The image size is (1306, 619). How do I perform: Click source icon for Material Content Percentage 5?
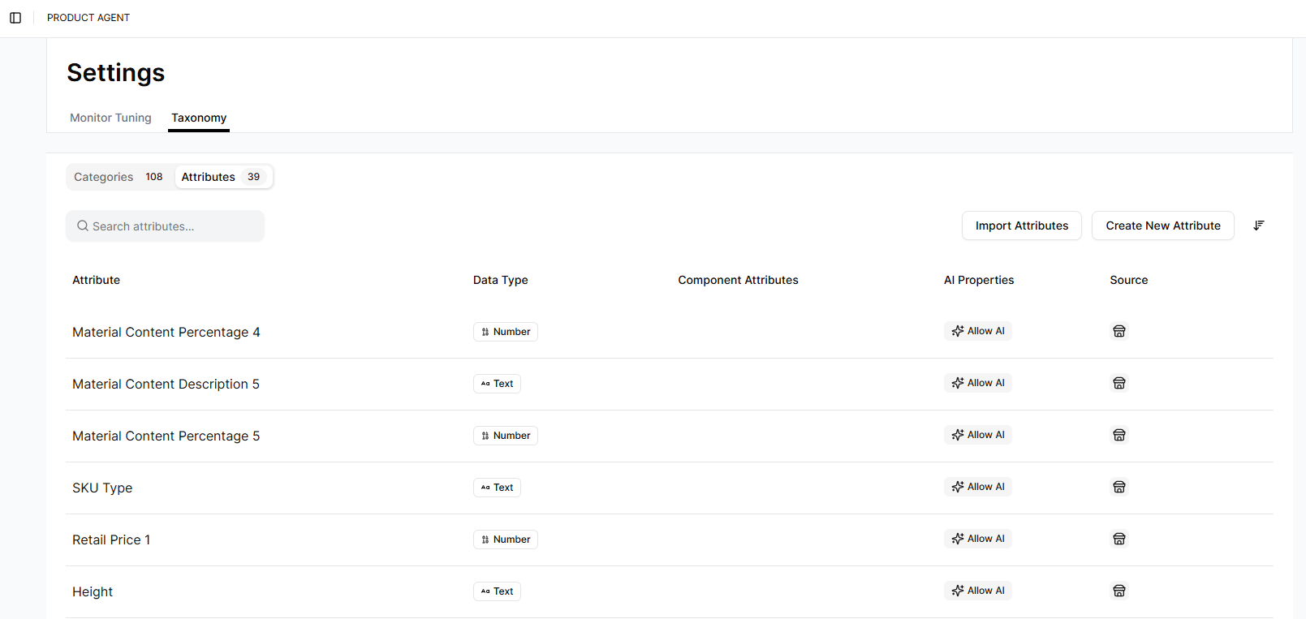click(1119, 435)
